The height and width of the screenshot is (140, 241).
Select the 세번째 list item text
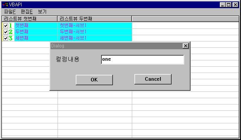pyautogui.click(x=22, y=38)
